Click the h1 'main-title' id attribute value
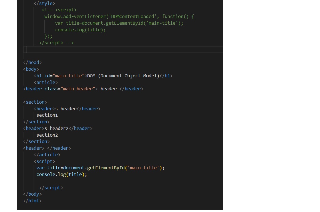Viewport: 320px width, 212px height. (69, 76)
